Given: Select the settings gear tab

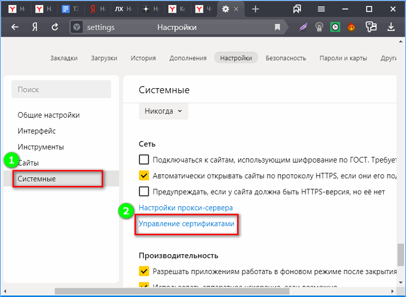Looking at the screenshot, I should pyautogui.click(x=225, y=9).
